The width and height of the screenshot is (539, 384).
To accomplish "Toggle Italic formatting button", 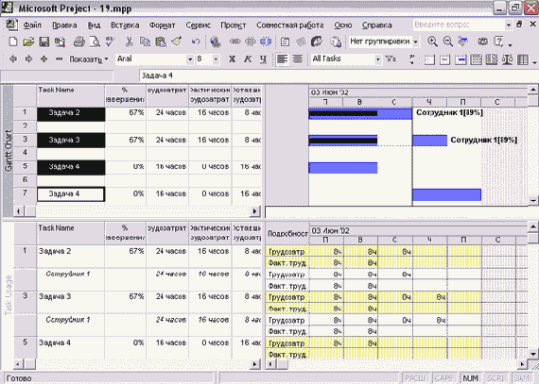I will pos(248,59).
